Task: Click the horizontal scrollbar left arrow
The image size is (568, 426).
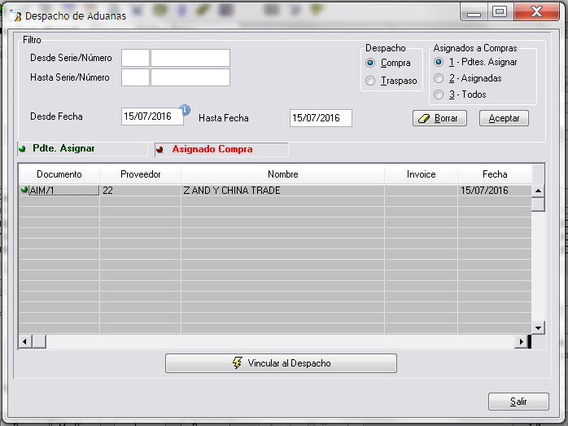Action: click(25, 341)
